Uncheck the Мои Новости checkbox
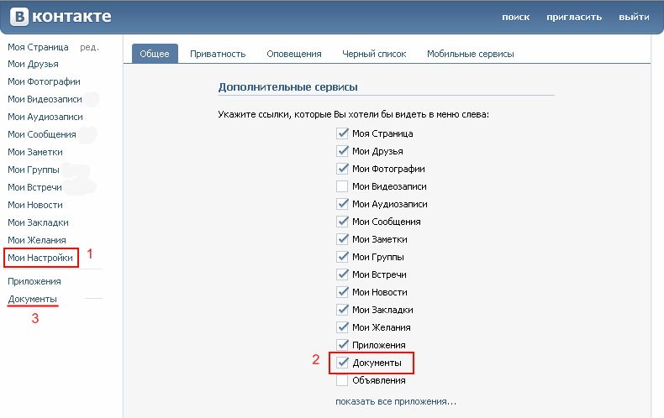The image size is (664, 418). (342, 292)
